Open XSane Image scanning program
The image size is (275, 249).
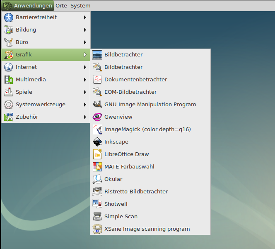tap(147, 229)
